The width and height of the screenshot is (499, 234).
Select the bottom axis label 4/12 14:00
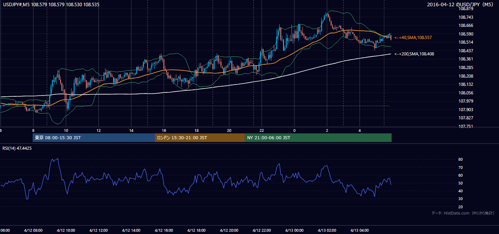click(x=131, y=230)
